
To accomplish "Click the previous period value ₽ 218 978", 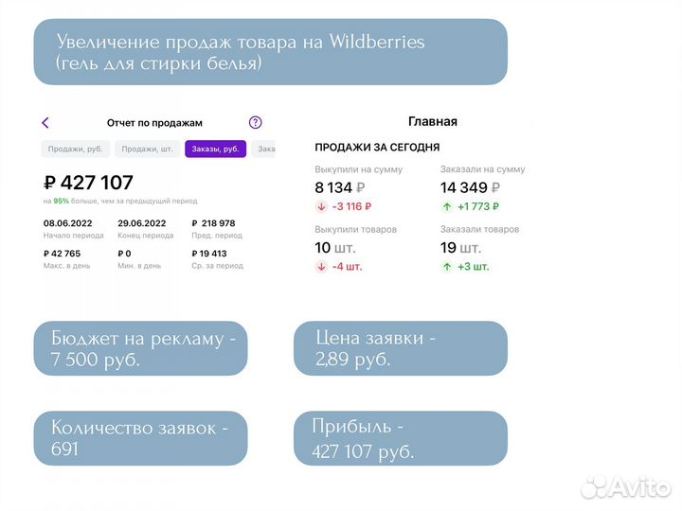I will pyautogui.click(x=213, y=223).
